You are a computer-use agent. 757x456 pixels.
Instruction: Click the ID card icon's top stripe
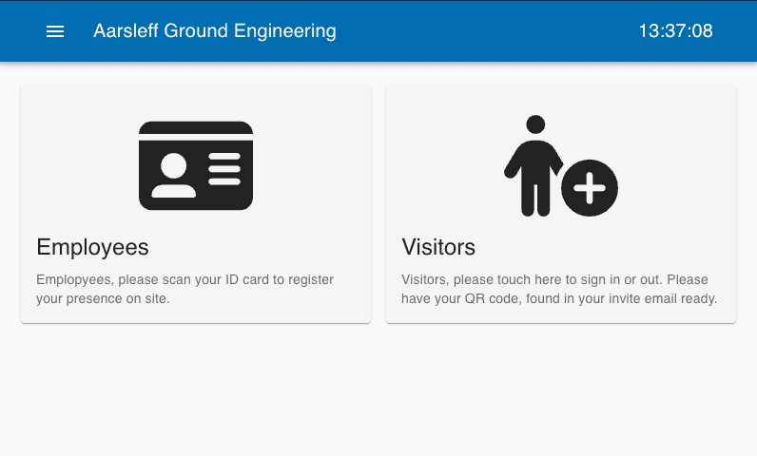196,127
